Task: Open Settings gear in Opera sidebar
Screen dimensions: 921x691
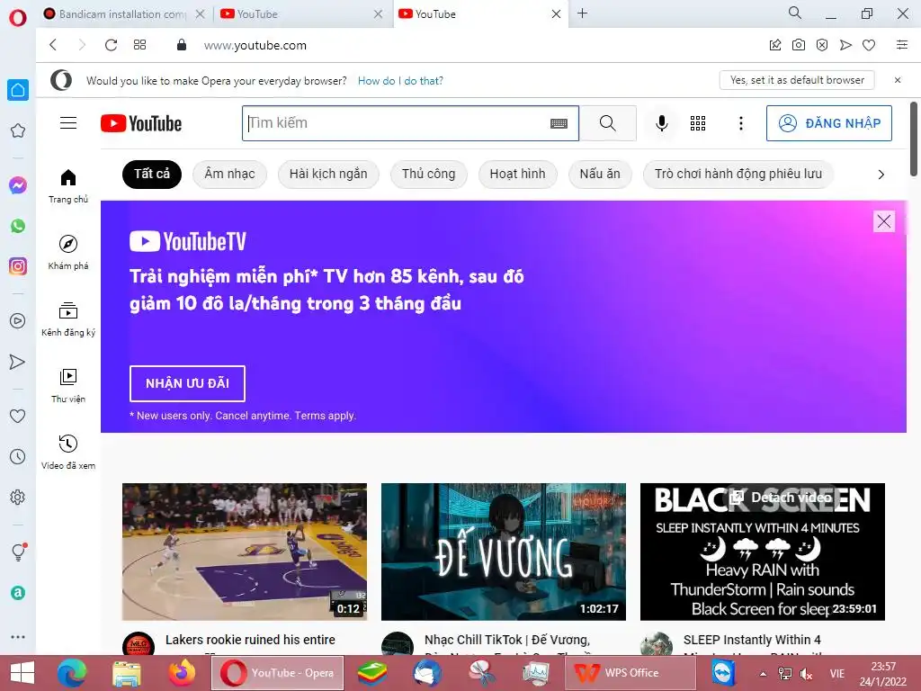Action: pos(18,497)
